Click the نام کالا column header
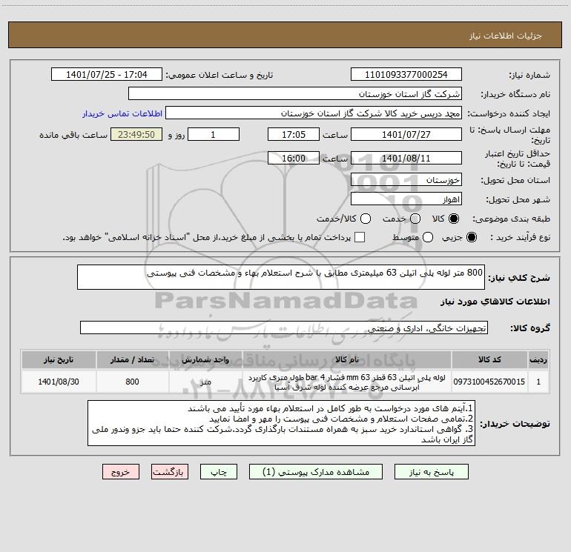Screen dimensions: 571x552 coord(347,359)
